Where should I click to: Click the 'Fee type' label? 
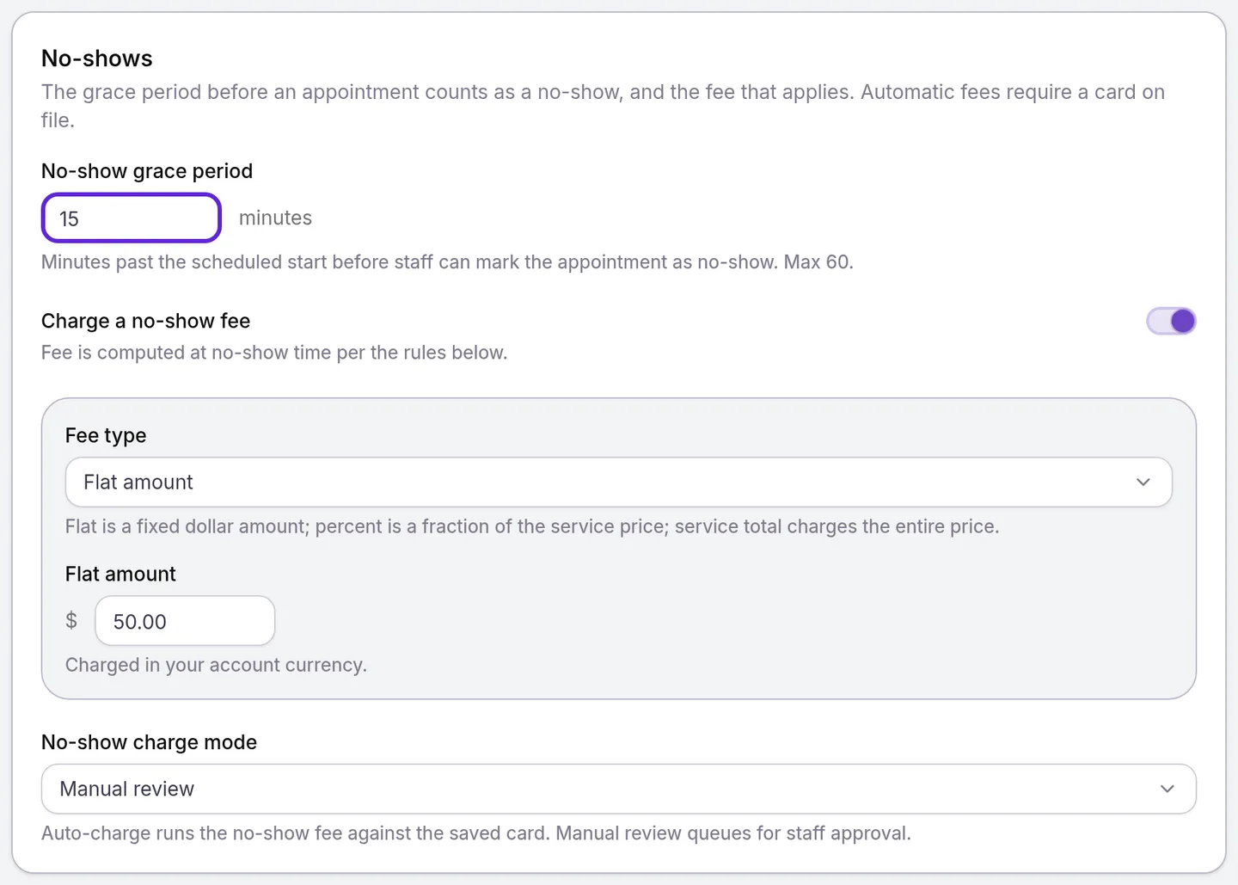coord(106,435)
